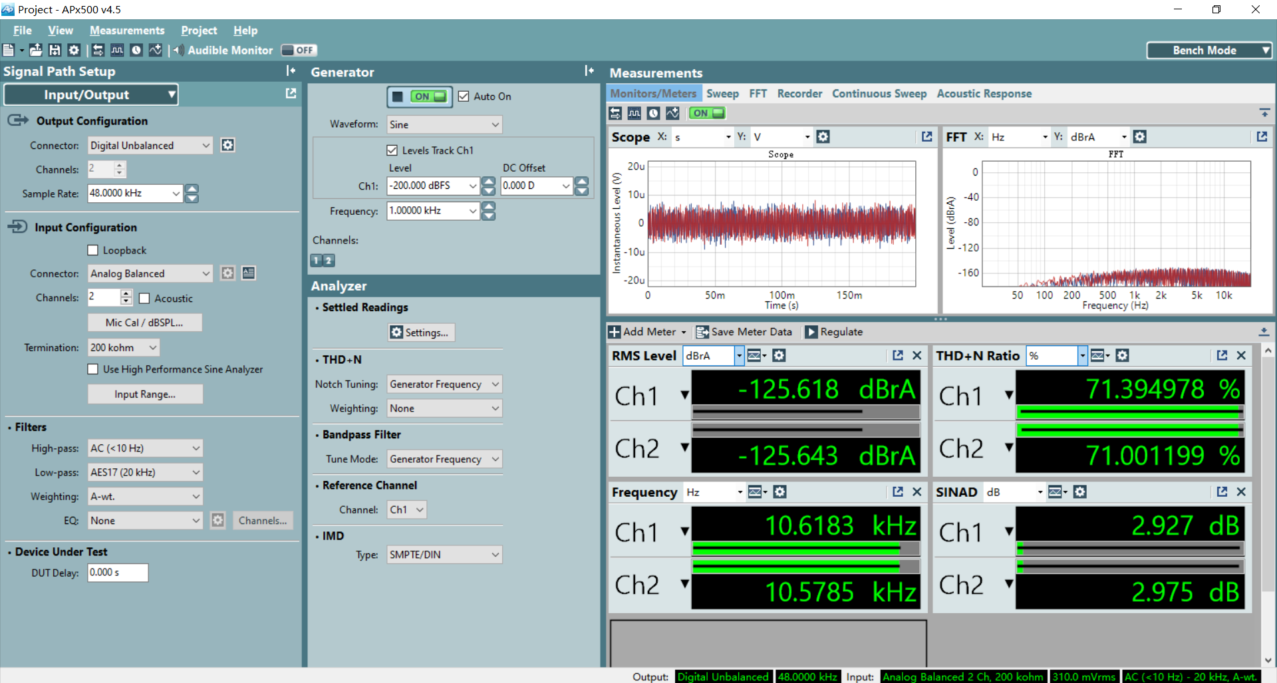Screen dimensions: 1277x683
Task: Click the Ch1 THD+N Ratio bargraph
Action: [x=1130, y=412]
